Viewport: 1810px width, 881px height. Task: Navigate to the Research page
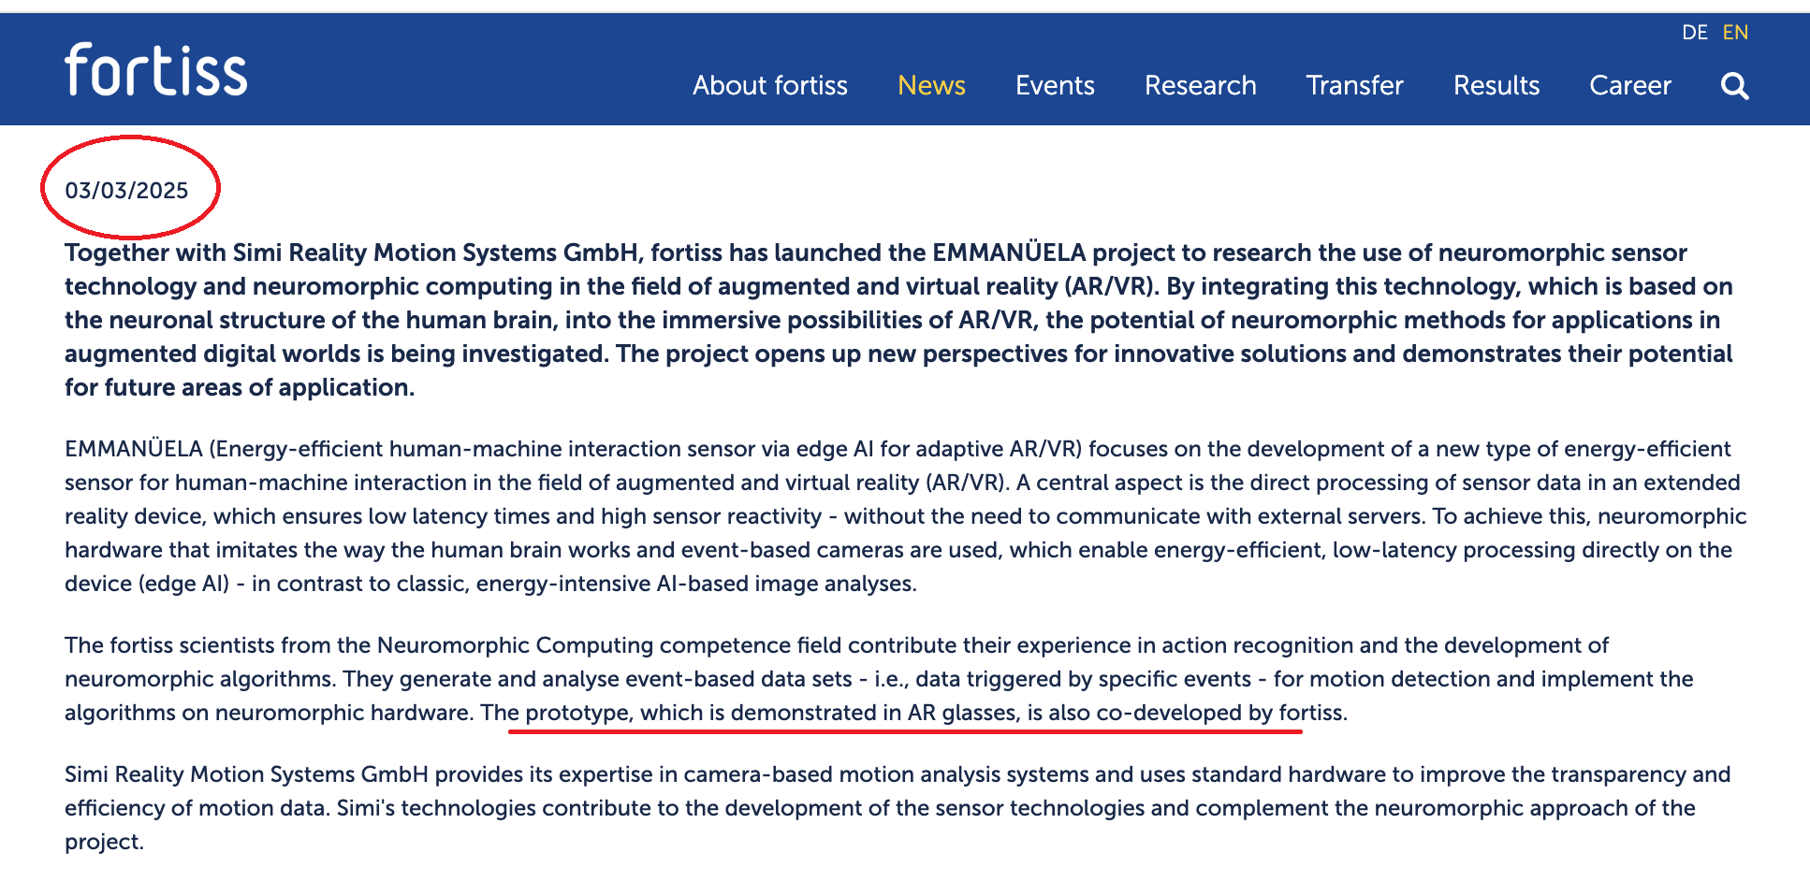(1200, 86)
